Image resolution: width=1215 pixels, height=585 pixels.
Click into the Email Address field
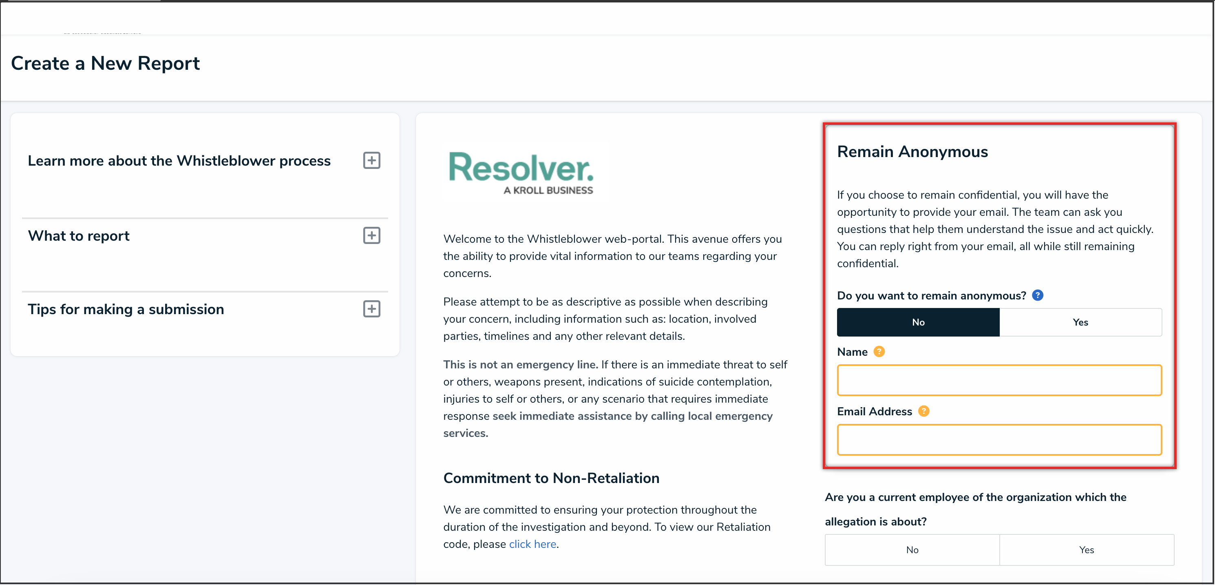[x=999, y=440]
